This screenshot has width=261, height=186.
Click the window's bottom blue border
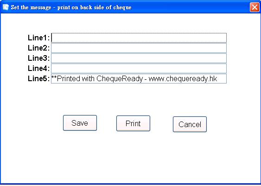coord(131,184)
